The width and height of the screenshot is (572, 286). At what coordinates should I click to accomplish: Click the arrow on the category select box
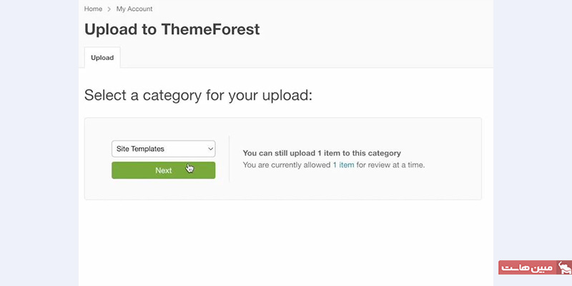tap(210, 149)
